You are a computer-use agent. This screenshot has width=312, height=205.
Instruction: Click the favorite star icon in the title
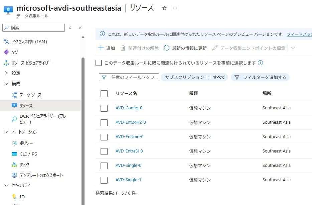point(164,8)
